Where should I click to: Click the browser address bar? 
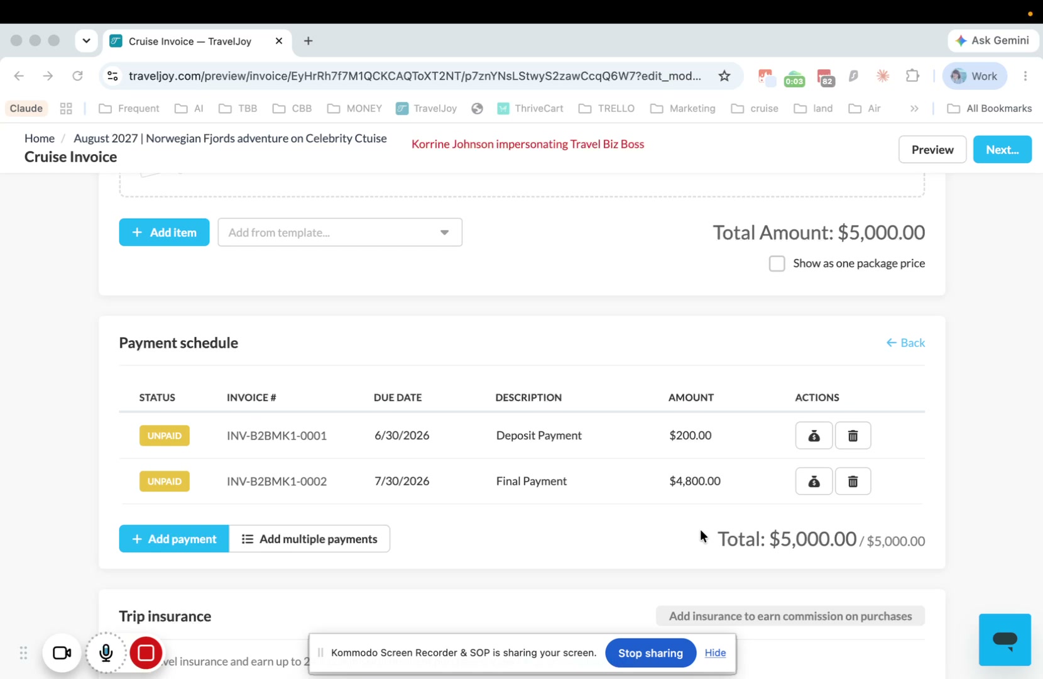[x=415, y=76]
